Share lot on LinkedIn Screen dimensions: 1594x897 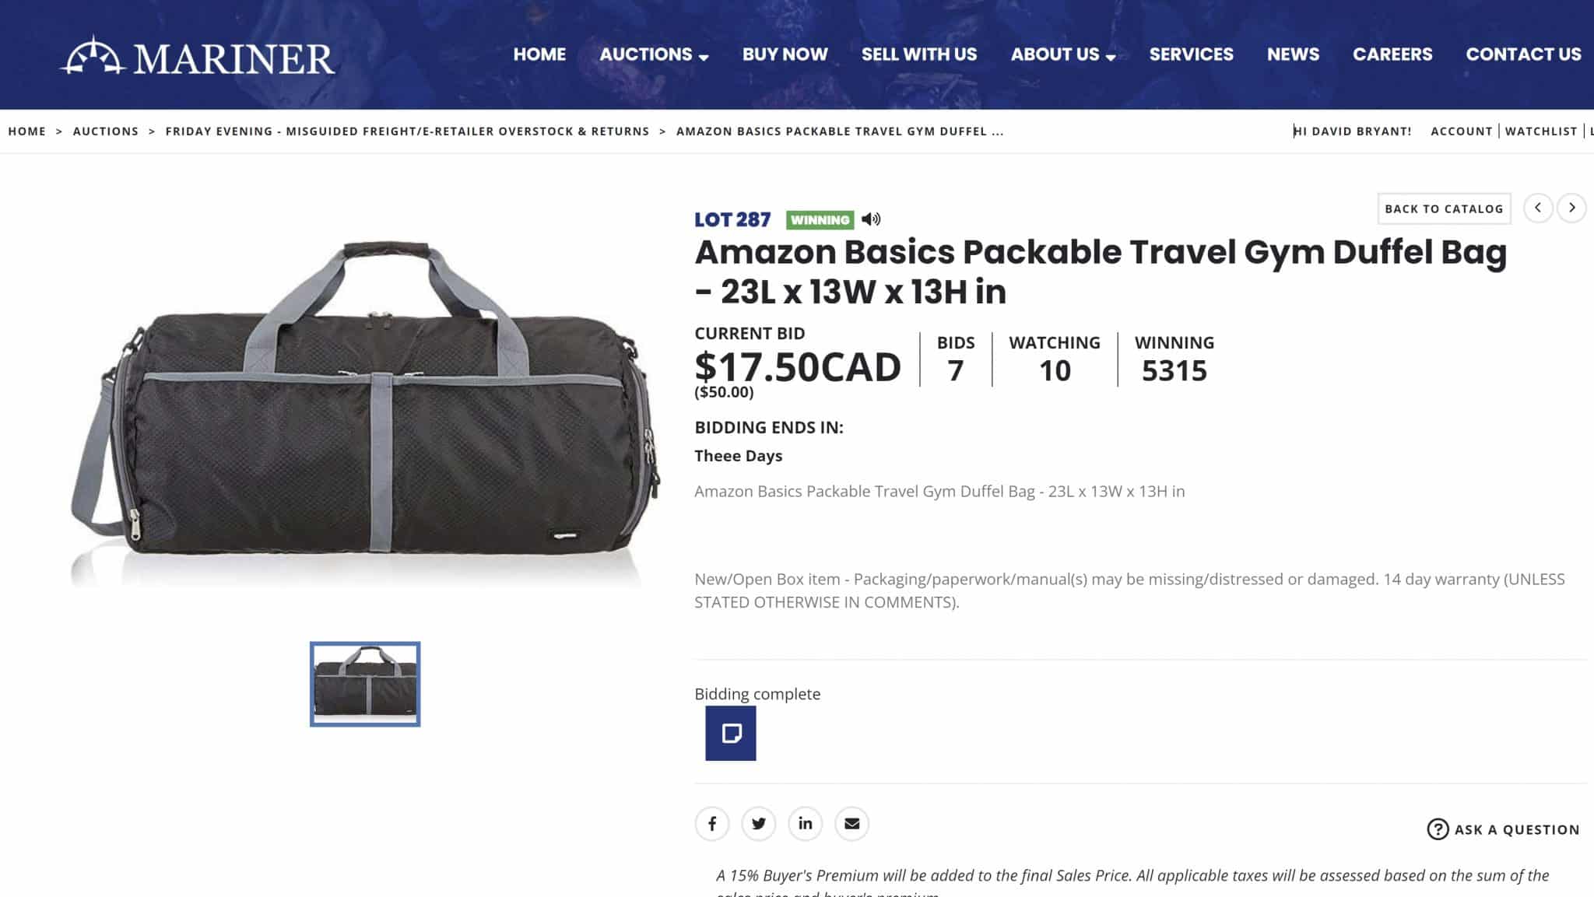click(x=806, y=823)
